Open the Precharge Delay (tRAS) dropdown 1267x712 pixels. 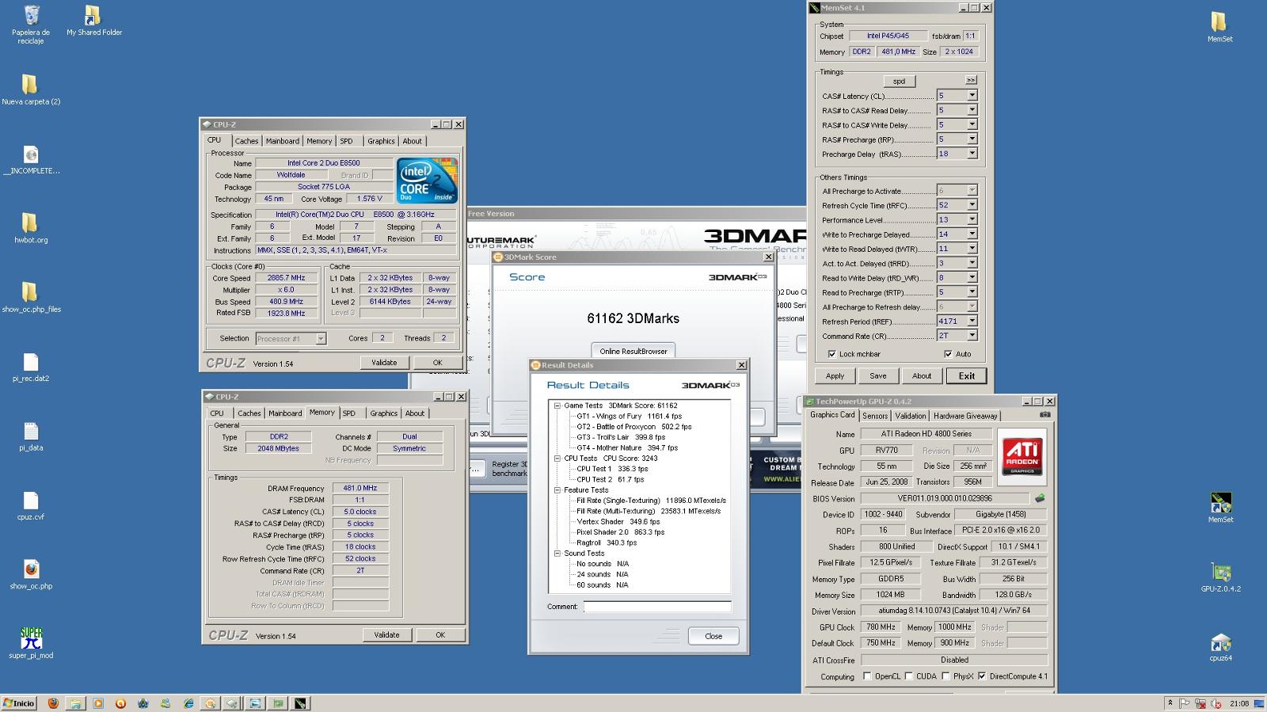tap(972, 154)
